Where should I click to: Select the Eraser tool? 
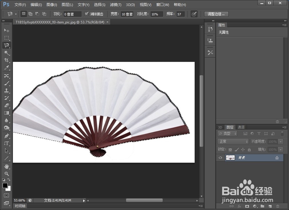click(x=7, y=105)
